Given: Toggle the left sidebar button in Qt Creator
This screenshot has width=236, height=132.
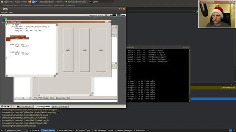Looking at the screenshot, I should pyautogui.click(x=1, y=131).
